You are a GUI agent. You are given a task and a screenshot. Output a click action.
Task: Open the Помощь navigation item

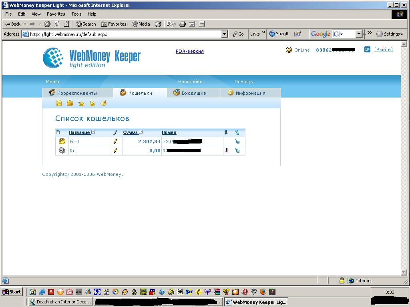click(x=243, y=82)
